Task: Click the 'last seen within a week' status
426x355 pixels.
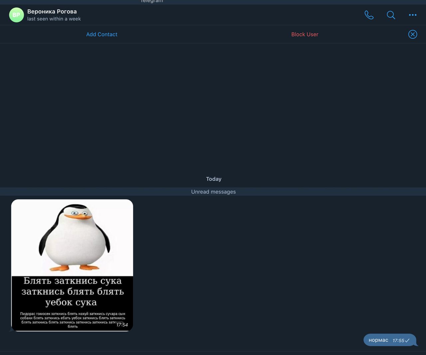Action: coord(54,19)
